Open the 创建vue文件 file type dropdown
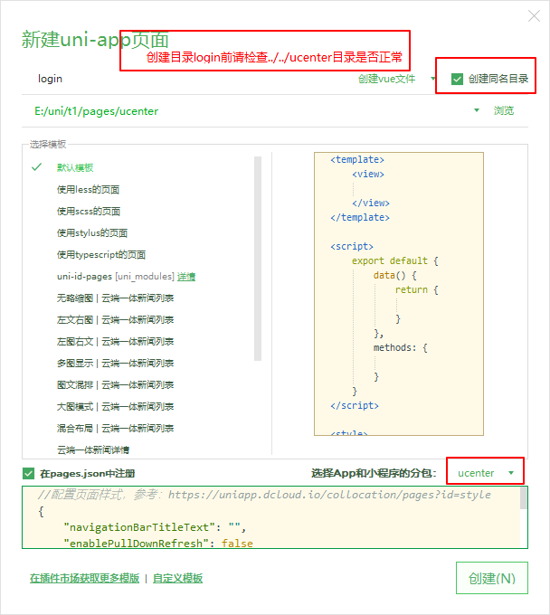The width and height of the screenshot is (550, 615). coord(396,79)
